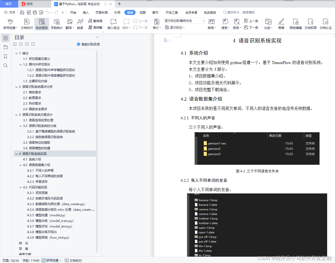Toggle the checkbox above the outline list
The width and height of the screenshot is (335, 263).
click(15, 44)
